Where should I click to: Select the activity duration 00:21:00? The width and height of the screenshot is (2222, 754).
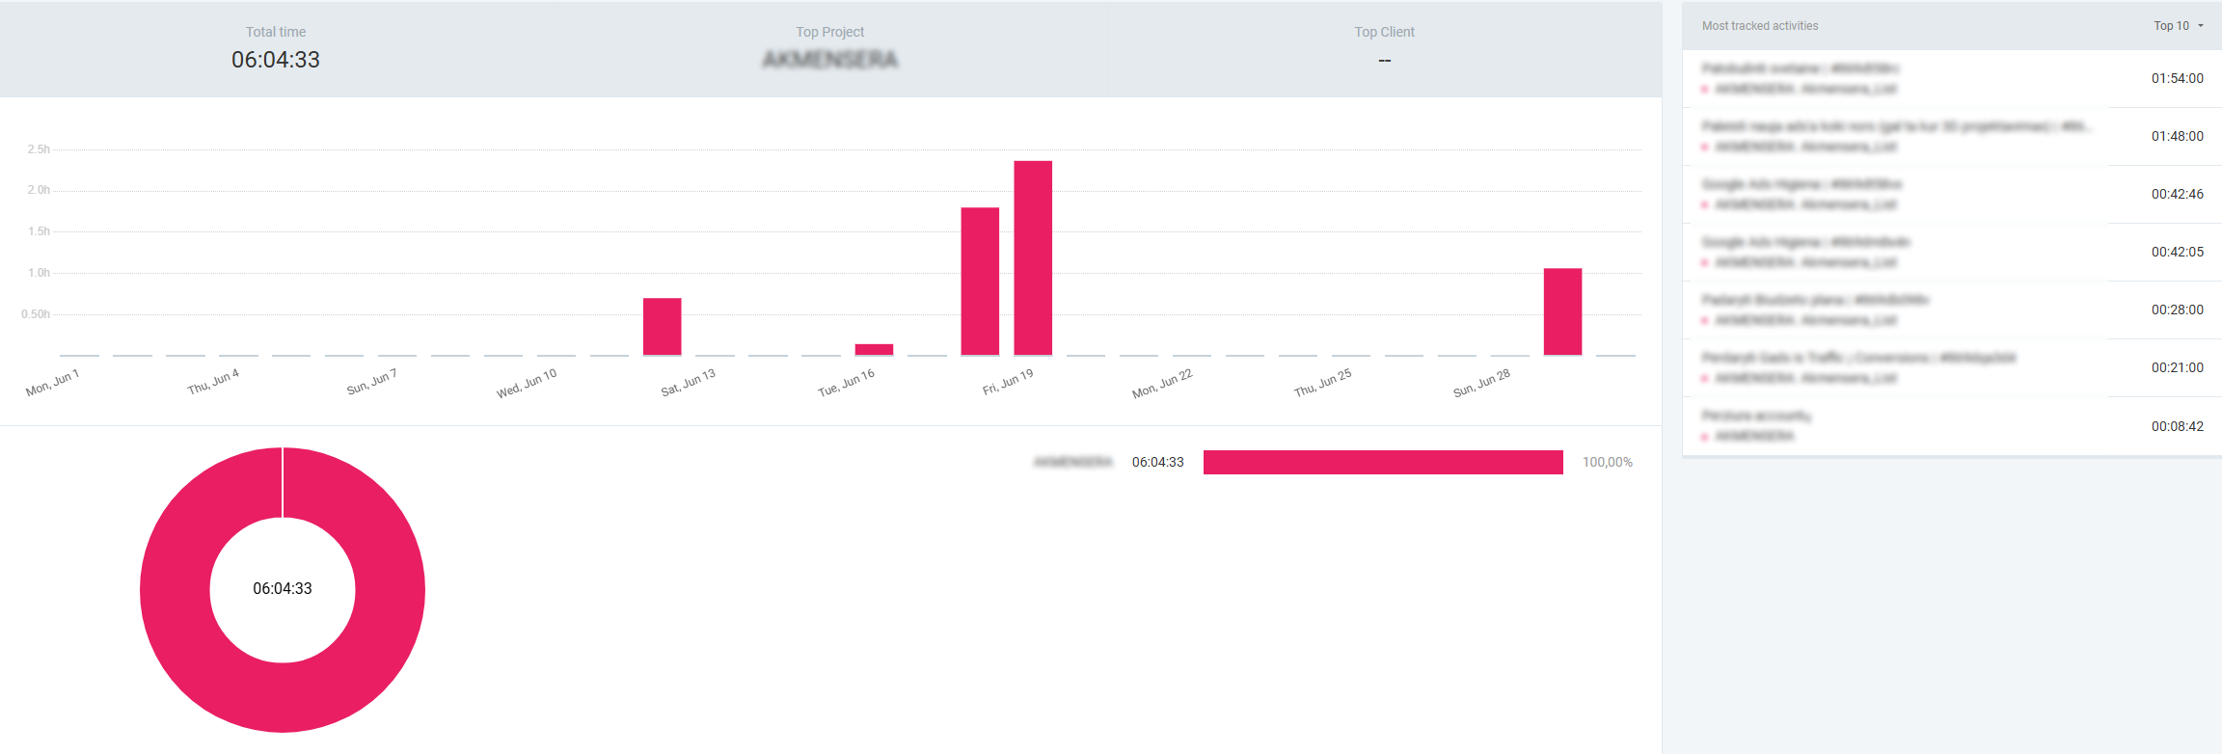(2178, 367)
